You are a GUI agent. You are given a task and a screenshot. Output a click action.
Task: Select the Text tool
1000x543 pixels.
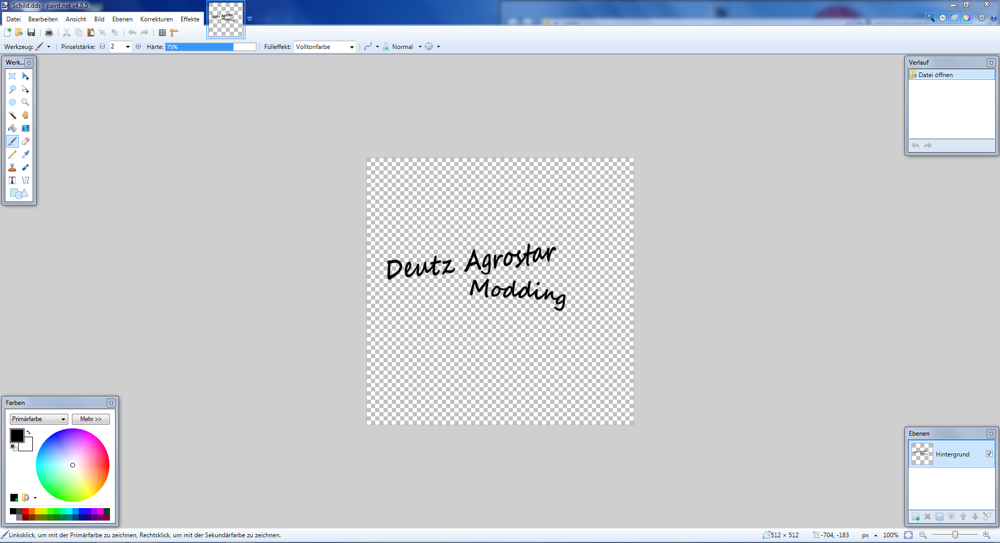13,180
